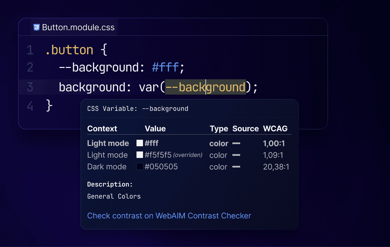
Task: Click the CSS file icon in tab
Action: [x=36, y=27]
